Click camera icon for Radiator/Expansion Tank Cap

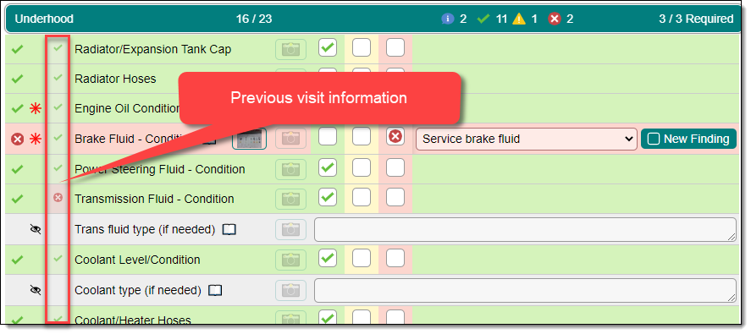coord(290,49)
